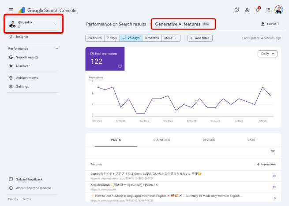Viewport: 289px width, 206px height.
Task: Open the Daily granularity dropdown
Action: coord(267,54)
